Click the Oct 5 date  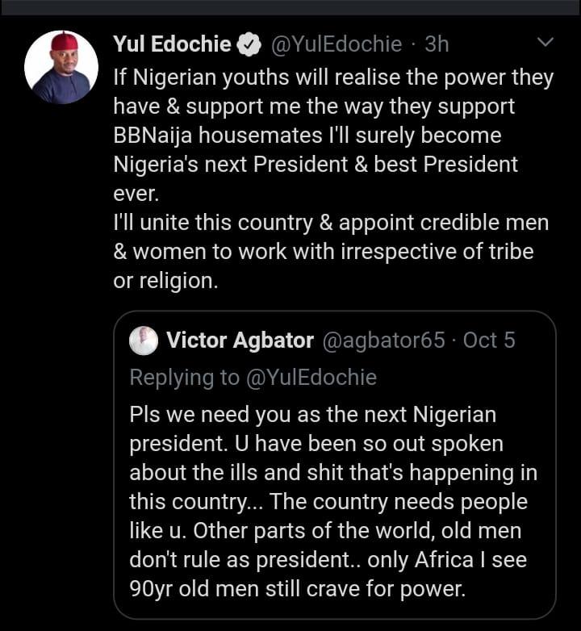coord(489,341)
